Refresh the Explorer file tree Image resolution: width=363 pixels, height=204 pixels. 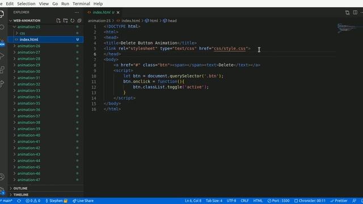73,20
